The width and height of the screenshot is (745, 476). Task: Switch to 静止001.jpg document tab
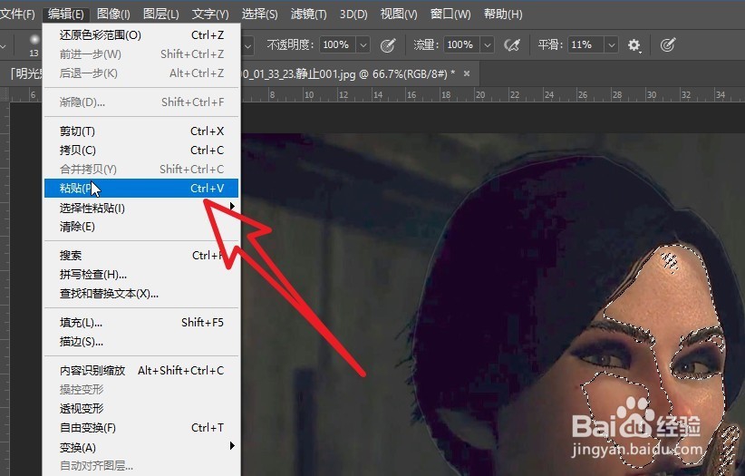pos(347,73)
